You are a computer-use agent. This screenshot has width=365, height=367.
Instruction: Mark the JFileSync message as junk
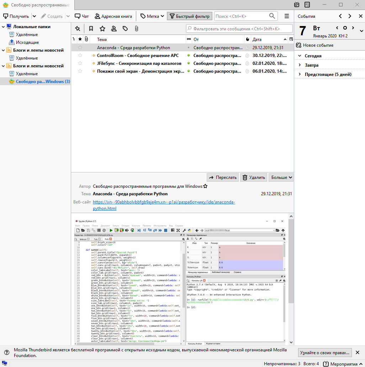[247, 63]
